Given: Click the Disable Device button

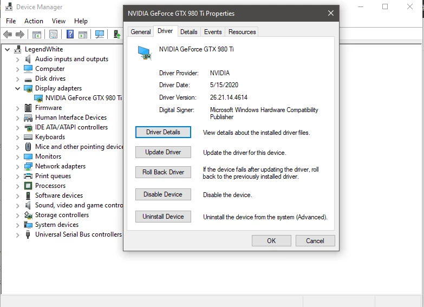Looking at the screenshot, I should 163,194.
